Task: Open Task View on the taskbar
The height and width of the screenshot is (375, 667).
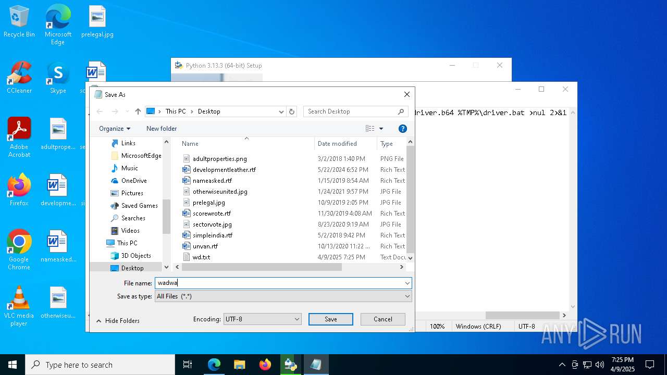Action: (x=188, y=365)
